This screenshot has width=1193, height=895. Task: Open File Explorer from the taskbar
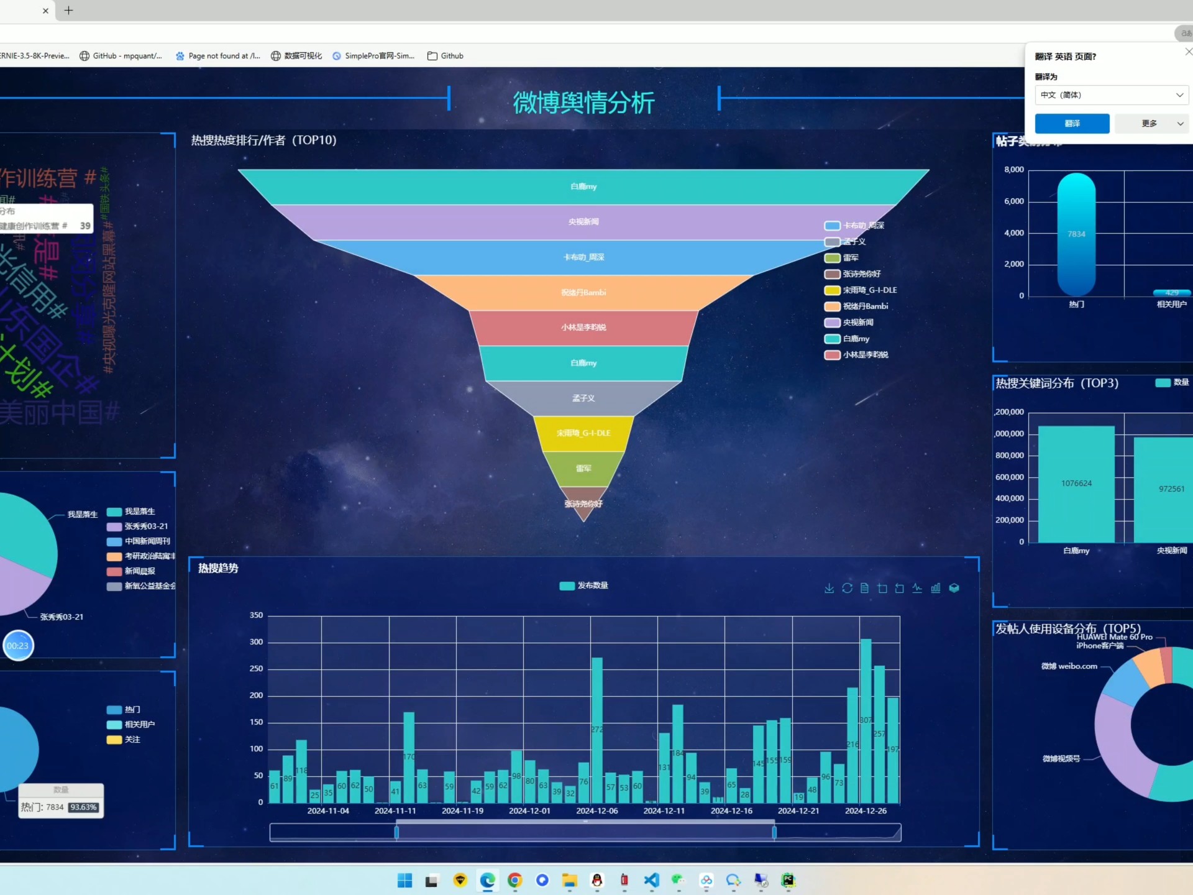click(569, 880)
